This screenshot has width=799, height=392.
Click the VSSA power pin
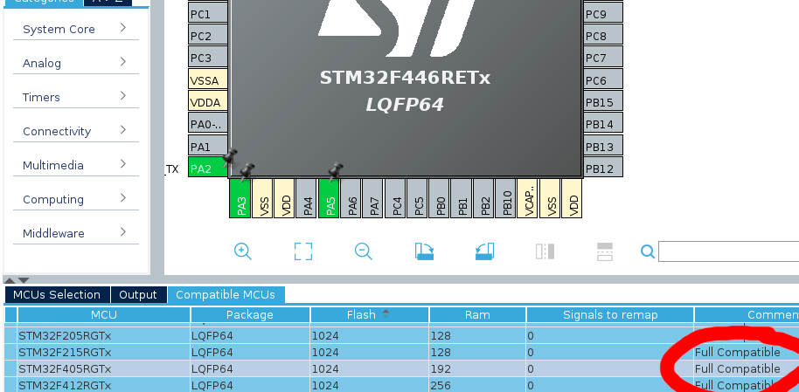(x=207, y=80)
